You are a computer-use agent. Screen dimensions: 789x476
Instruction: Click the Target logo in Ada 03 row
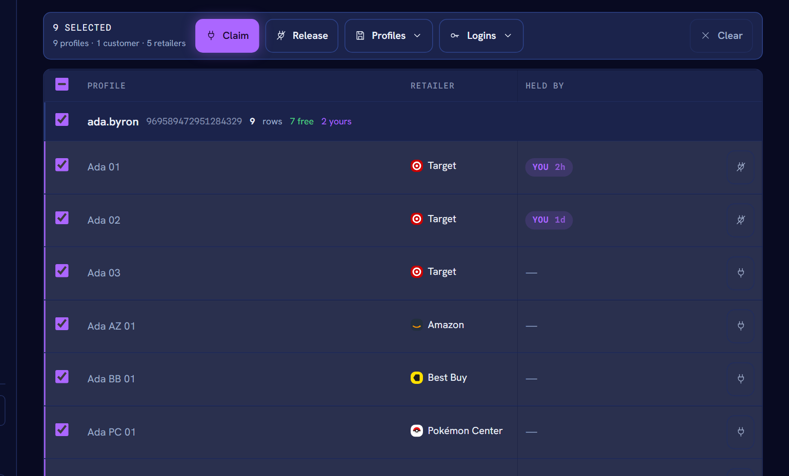[x=417, y=272]
